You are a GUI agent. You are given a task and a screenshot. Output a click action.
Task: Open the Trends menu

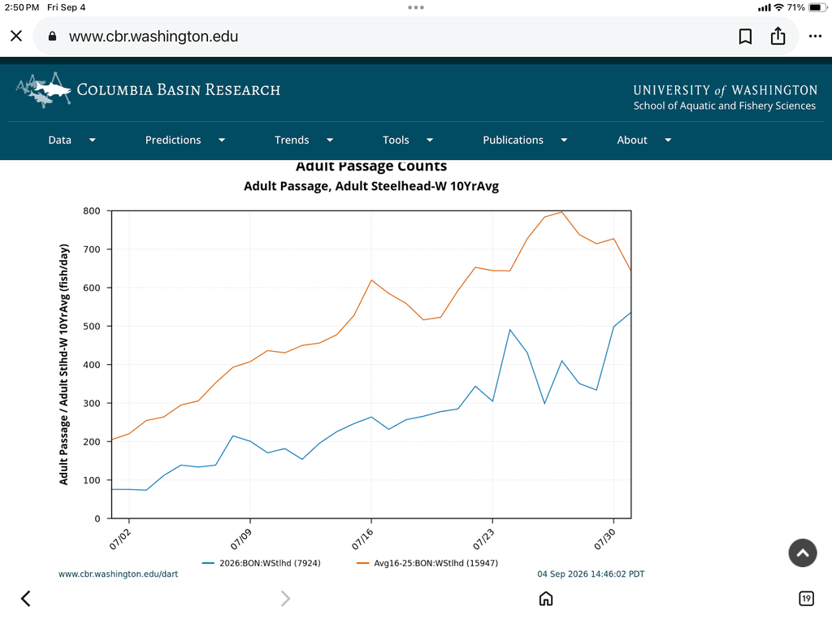(292, 140)
